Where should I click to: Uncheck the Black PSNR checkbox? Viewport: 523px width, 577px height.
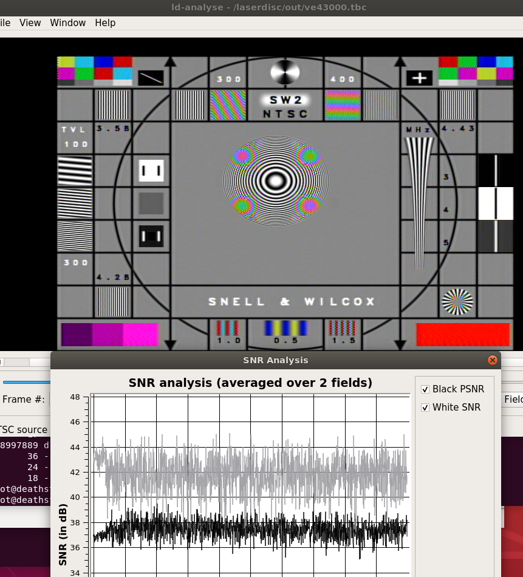[425, 389]
